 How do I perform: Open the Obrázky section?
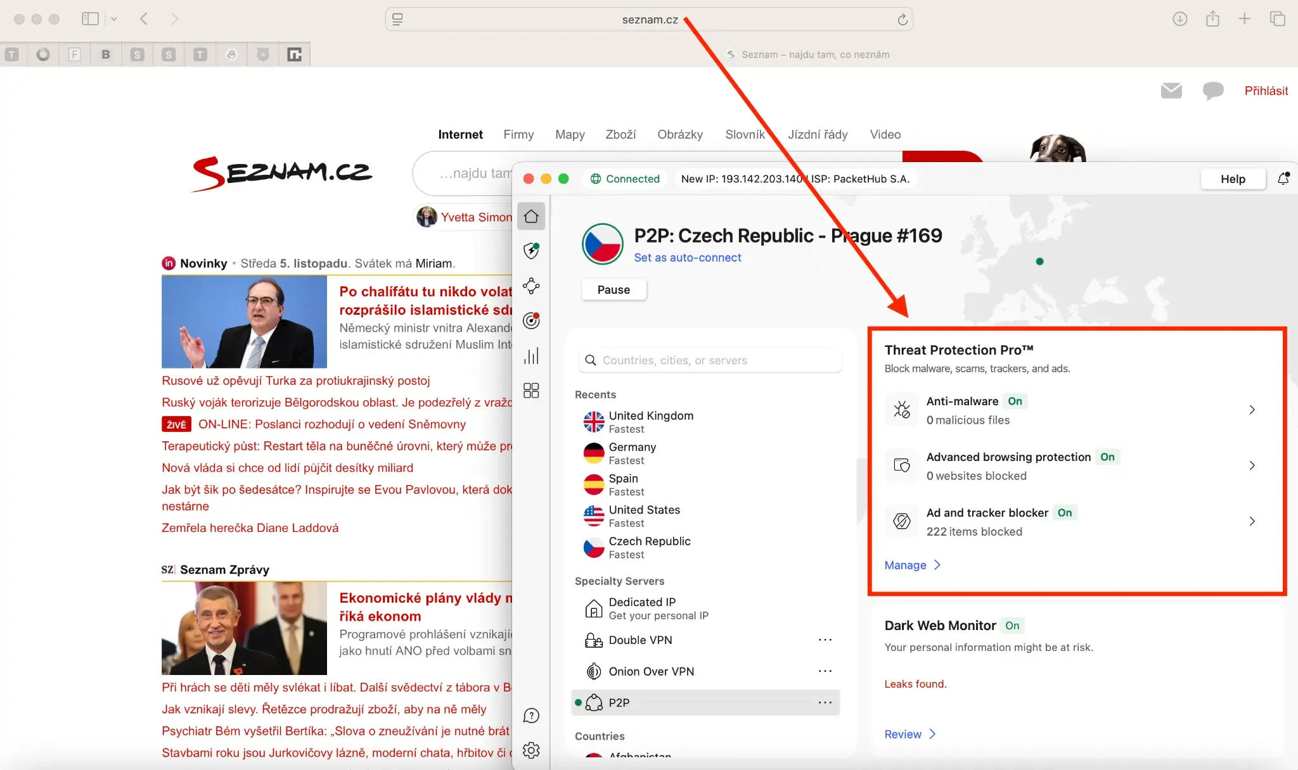coord(680,134)
